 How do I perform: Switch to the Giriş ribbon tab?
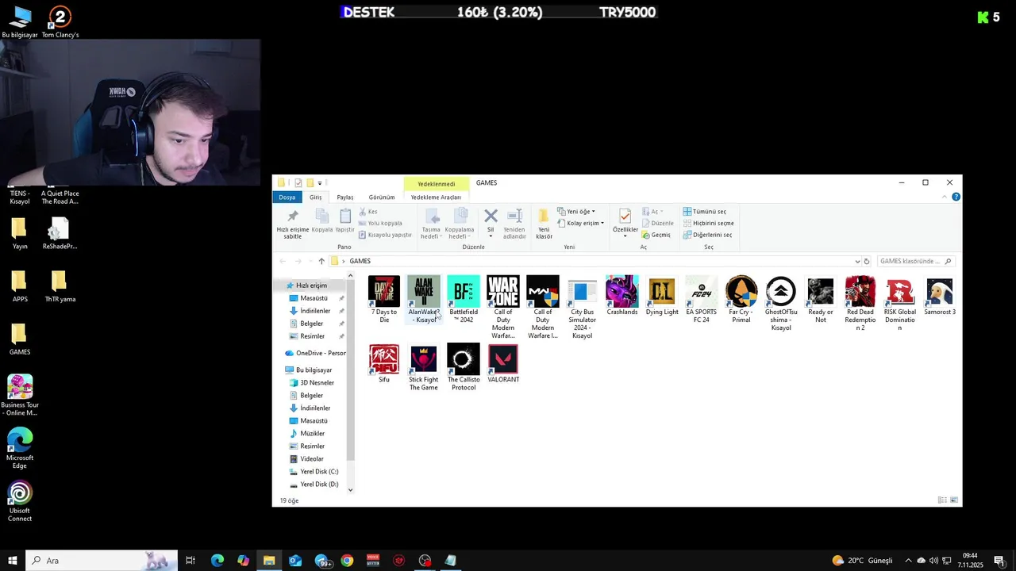tap(316, 197)
